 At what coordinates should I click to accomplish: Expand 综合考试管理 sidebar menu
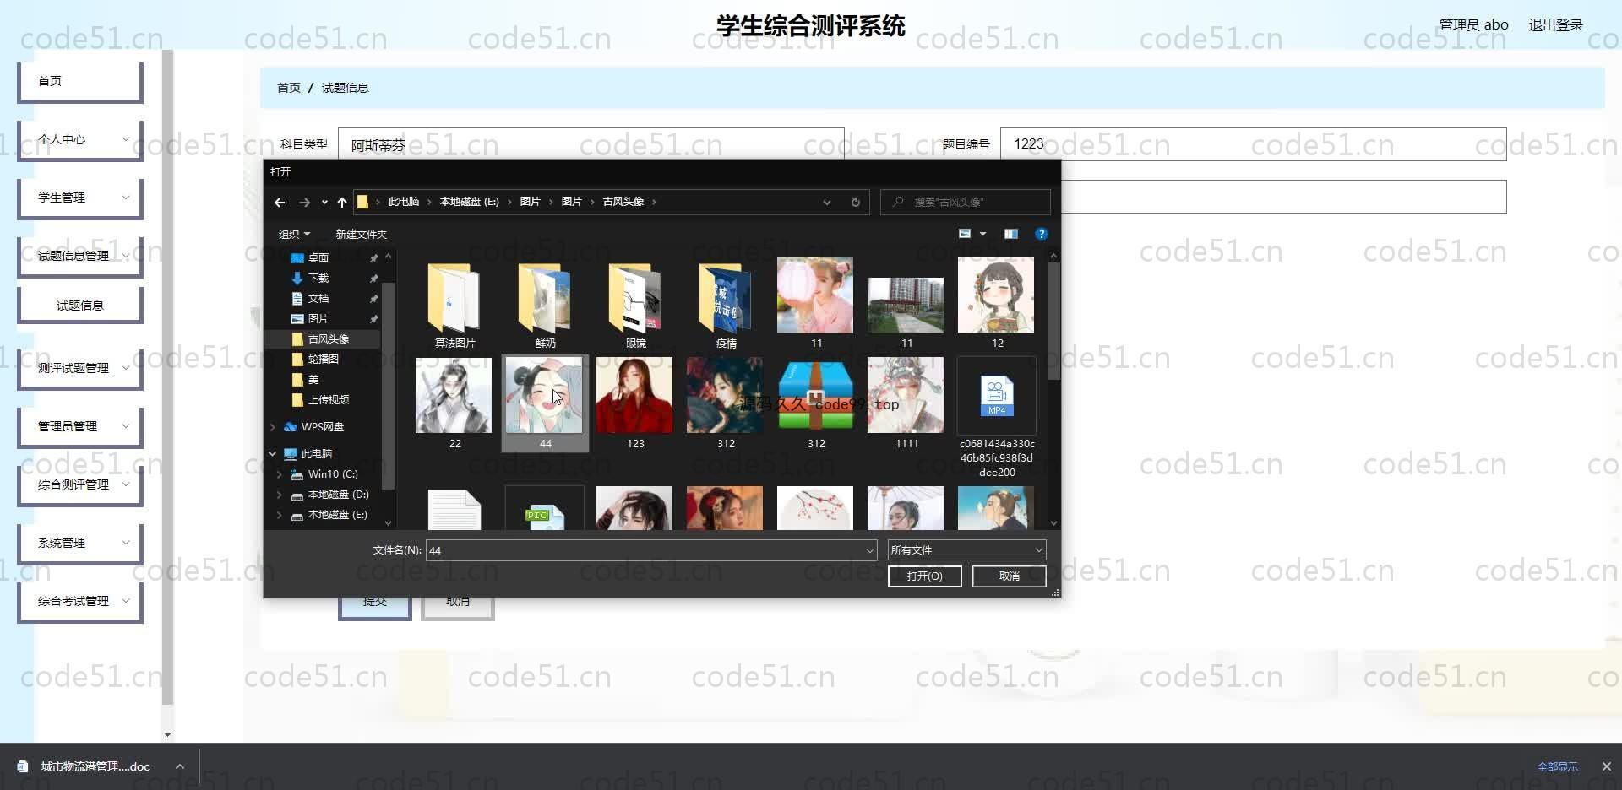tap(79, 601)
